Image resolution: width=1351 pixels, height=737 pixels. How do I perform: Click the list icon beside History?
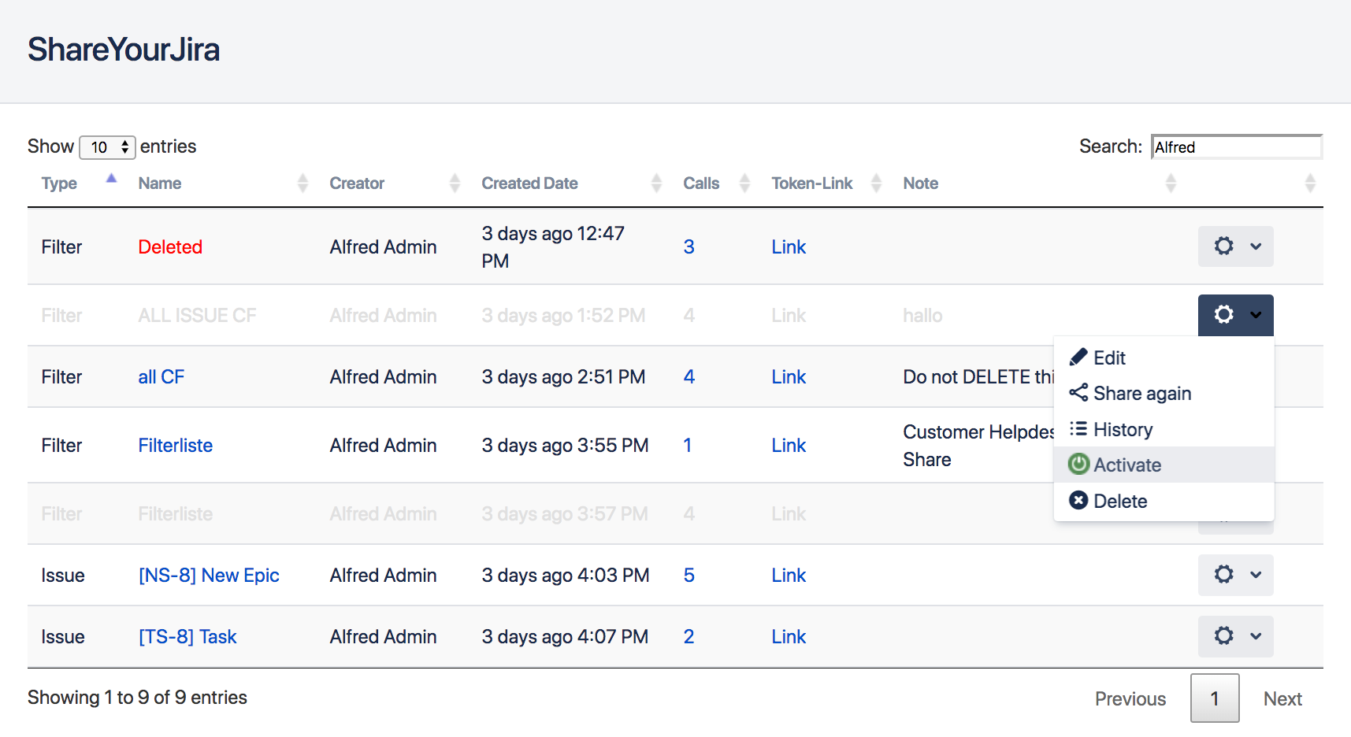coord(1078,429)
